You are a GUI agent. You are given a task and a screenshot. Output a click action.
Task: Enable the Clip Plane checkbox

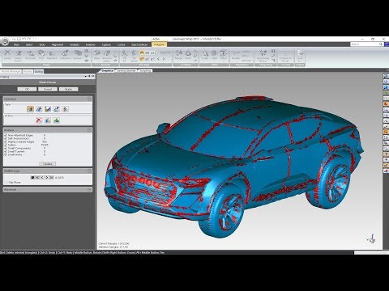6,183
